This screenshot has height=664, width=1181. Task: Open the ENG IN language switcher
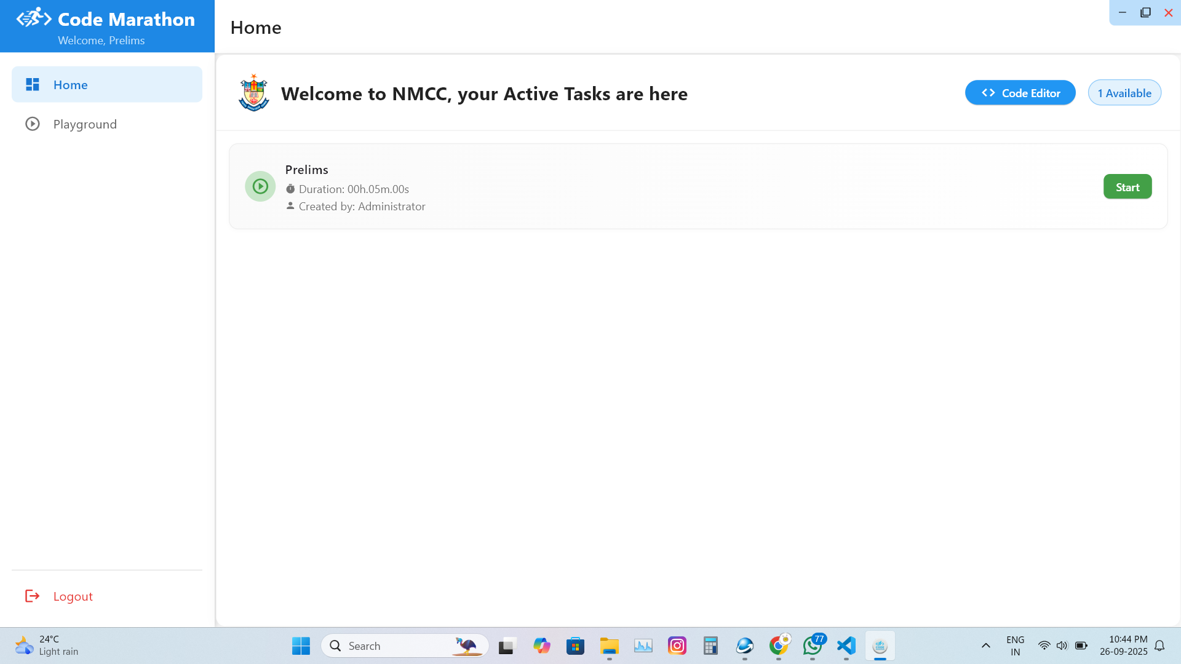point(1014,646)
